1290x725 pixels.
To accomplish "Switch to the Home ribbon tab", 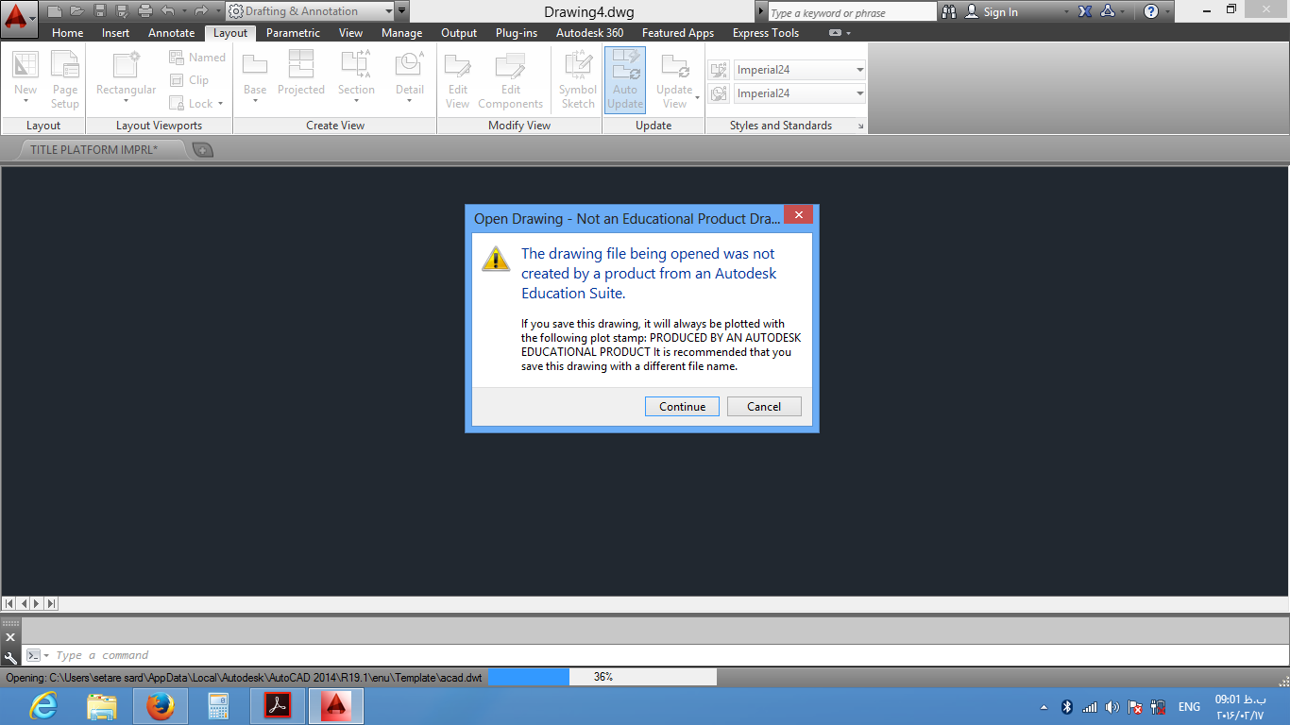I will pyautogui.click(x=68, y=33).
